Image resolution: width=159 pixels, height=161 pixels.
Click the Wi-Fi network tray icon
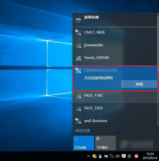112,156
